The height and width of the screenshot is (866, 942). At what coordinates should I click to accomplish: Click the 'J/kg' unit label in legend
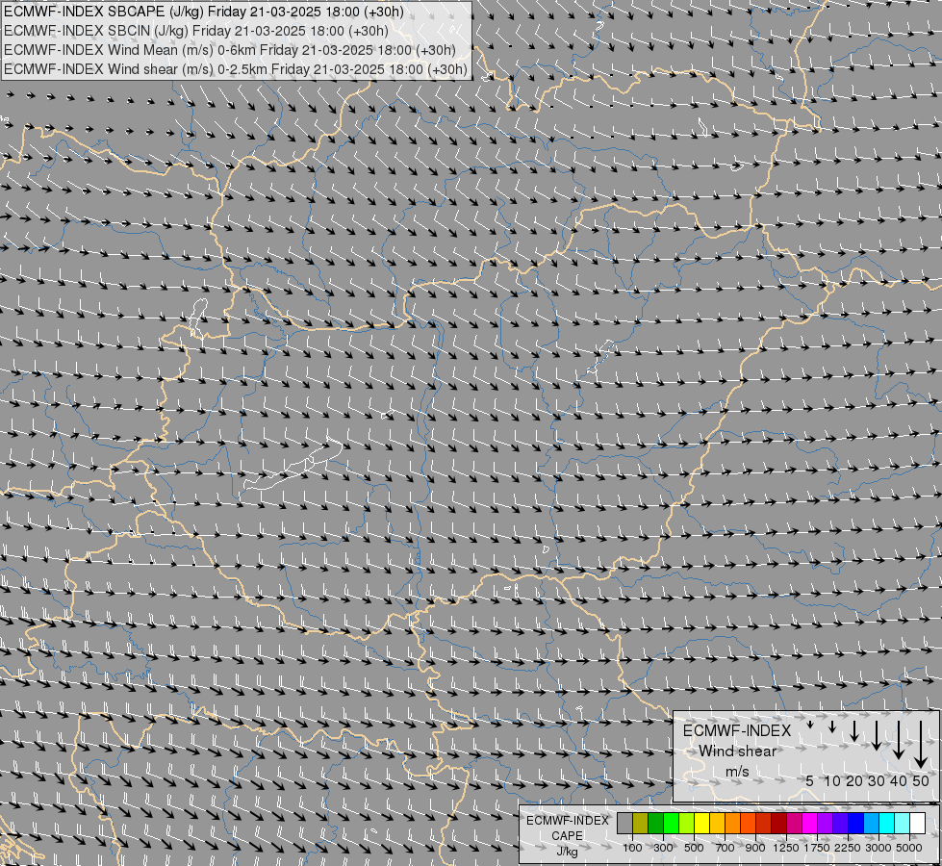click(x=567, y=852)
